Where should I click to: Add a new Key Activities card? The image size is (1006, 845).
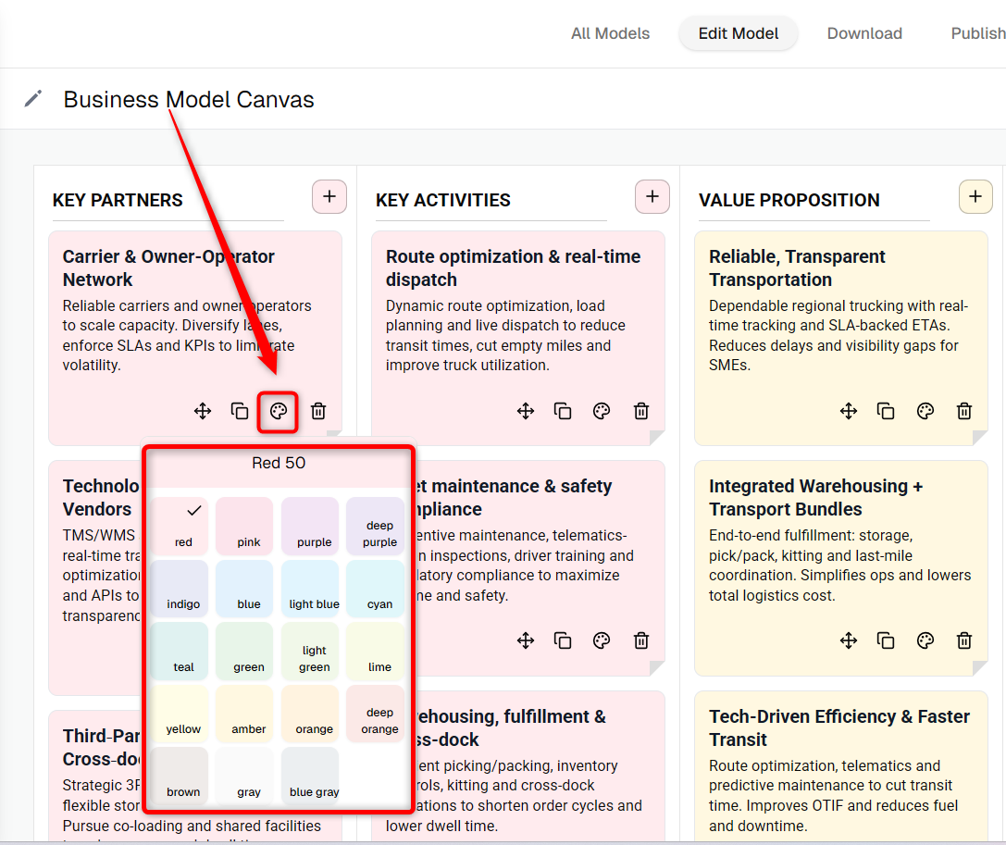pos(652,197)
